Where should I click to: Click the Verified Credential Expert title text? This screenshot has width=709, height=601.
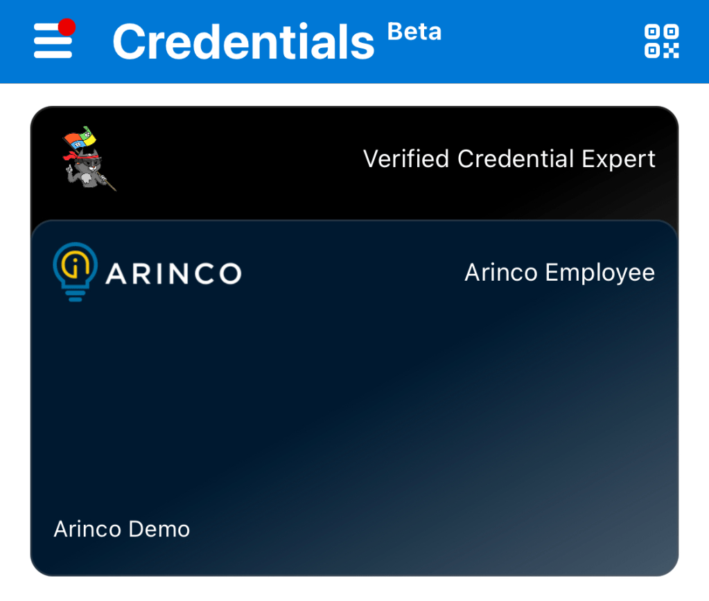click(509, 159)
